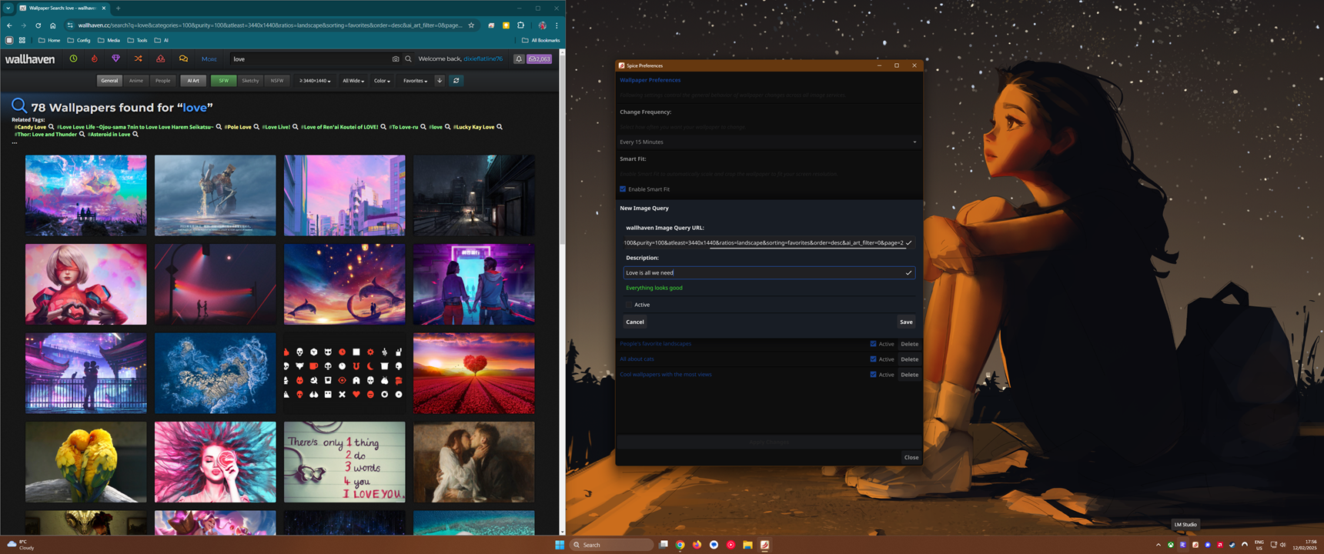
Task: Go to the browser home page
Action: point(52,25)
